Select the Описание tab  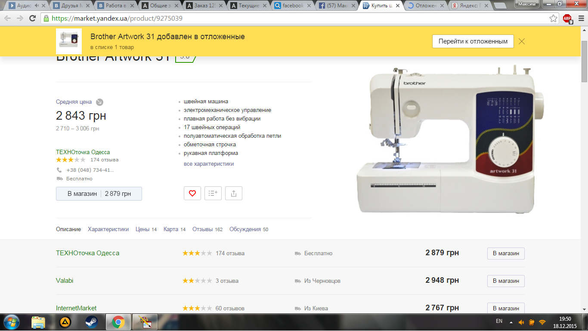pos(68,229)
